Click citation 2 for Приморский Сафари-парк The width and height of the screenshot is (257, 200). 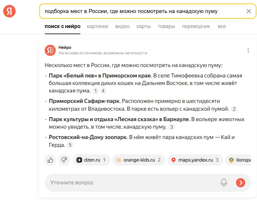point(234,109)
